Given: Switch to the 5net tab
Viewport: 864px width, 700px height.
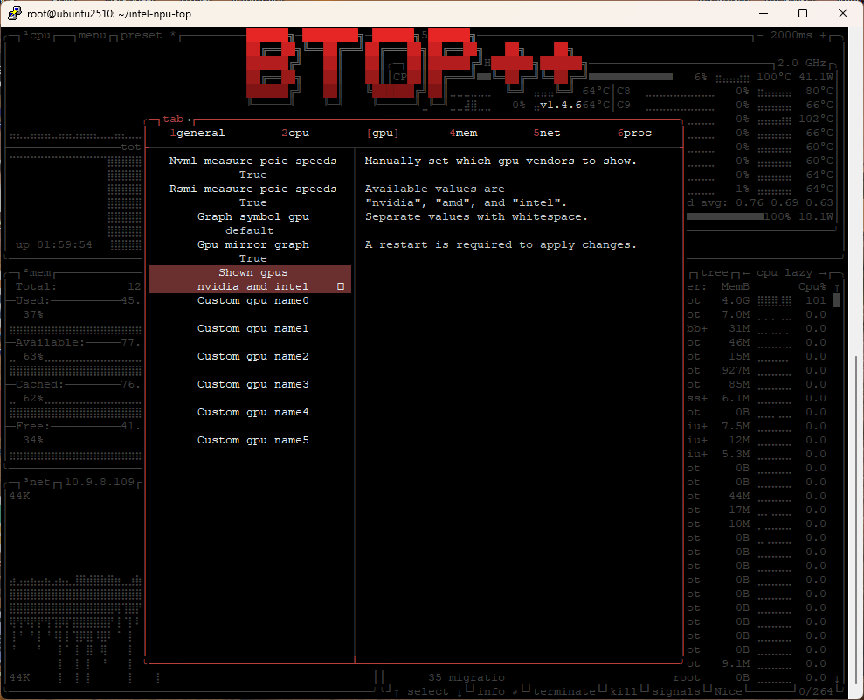Looking at the screenshot, I should 547,134.
